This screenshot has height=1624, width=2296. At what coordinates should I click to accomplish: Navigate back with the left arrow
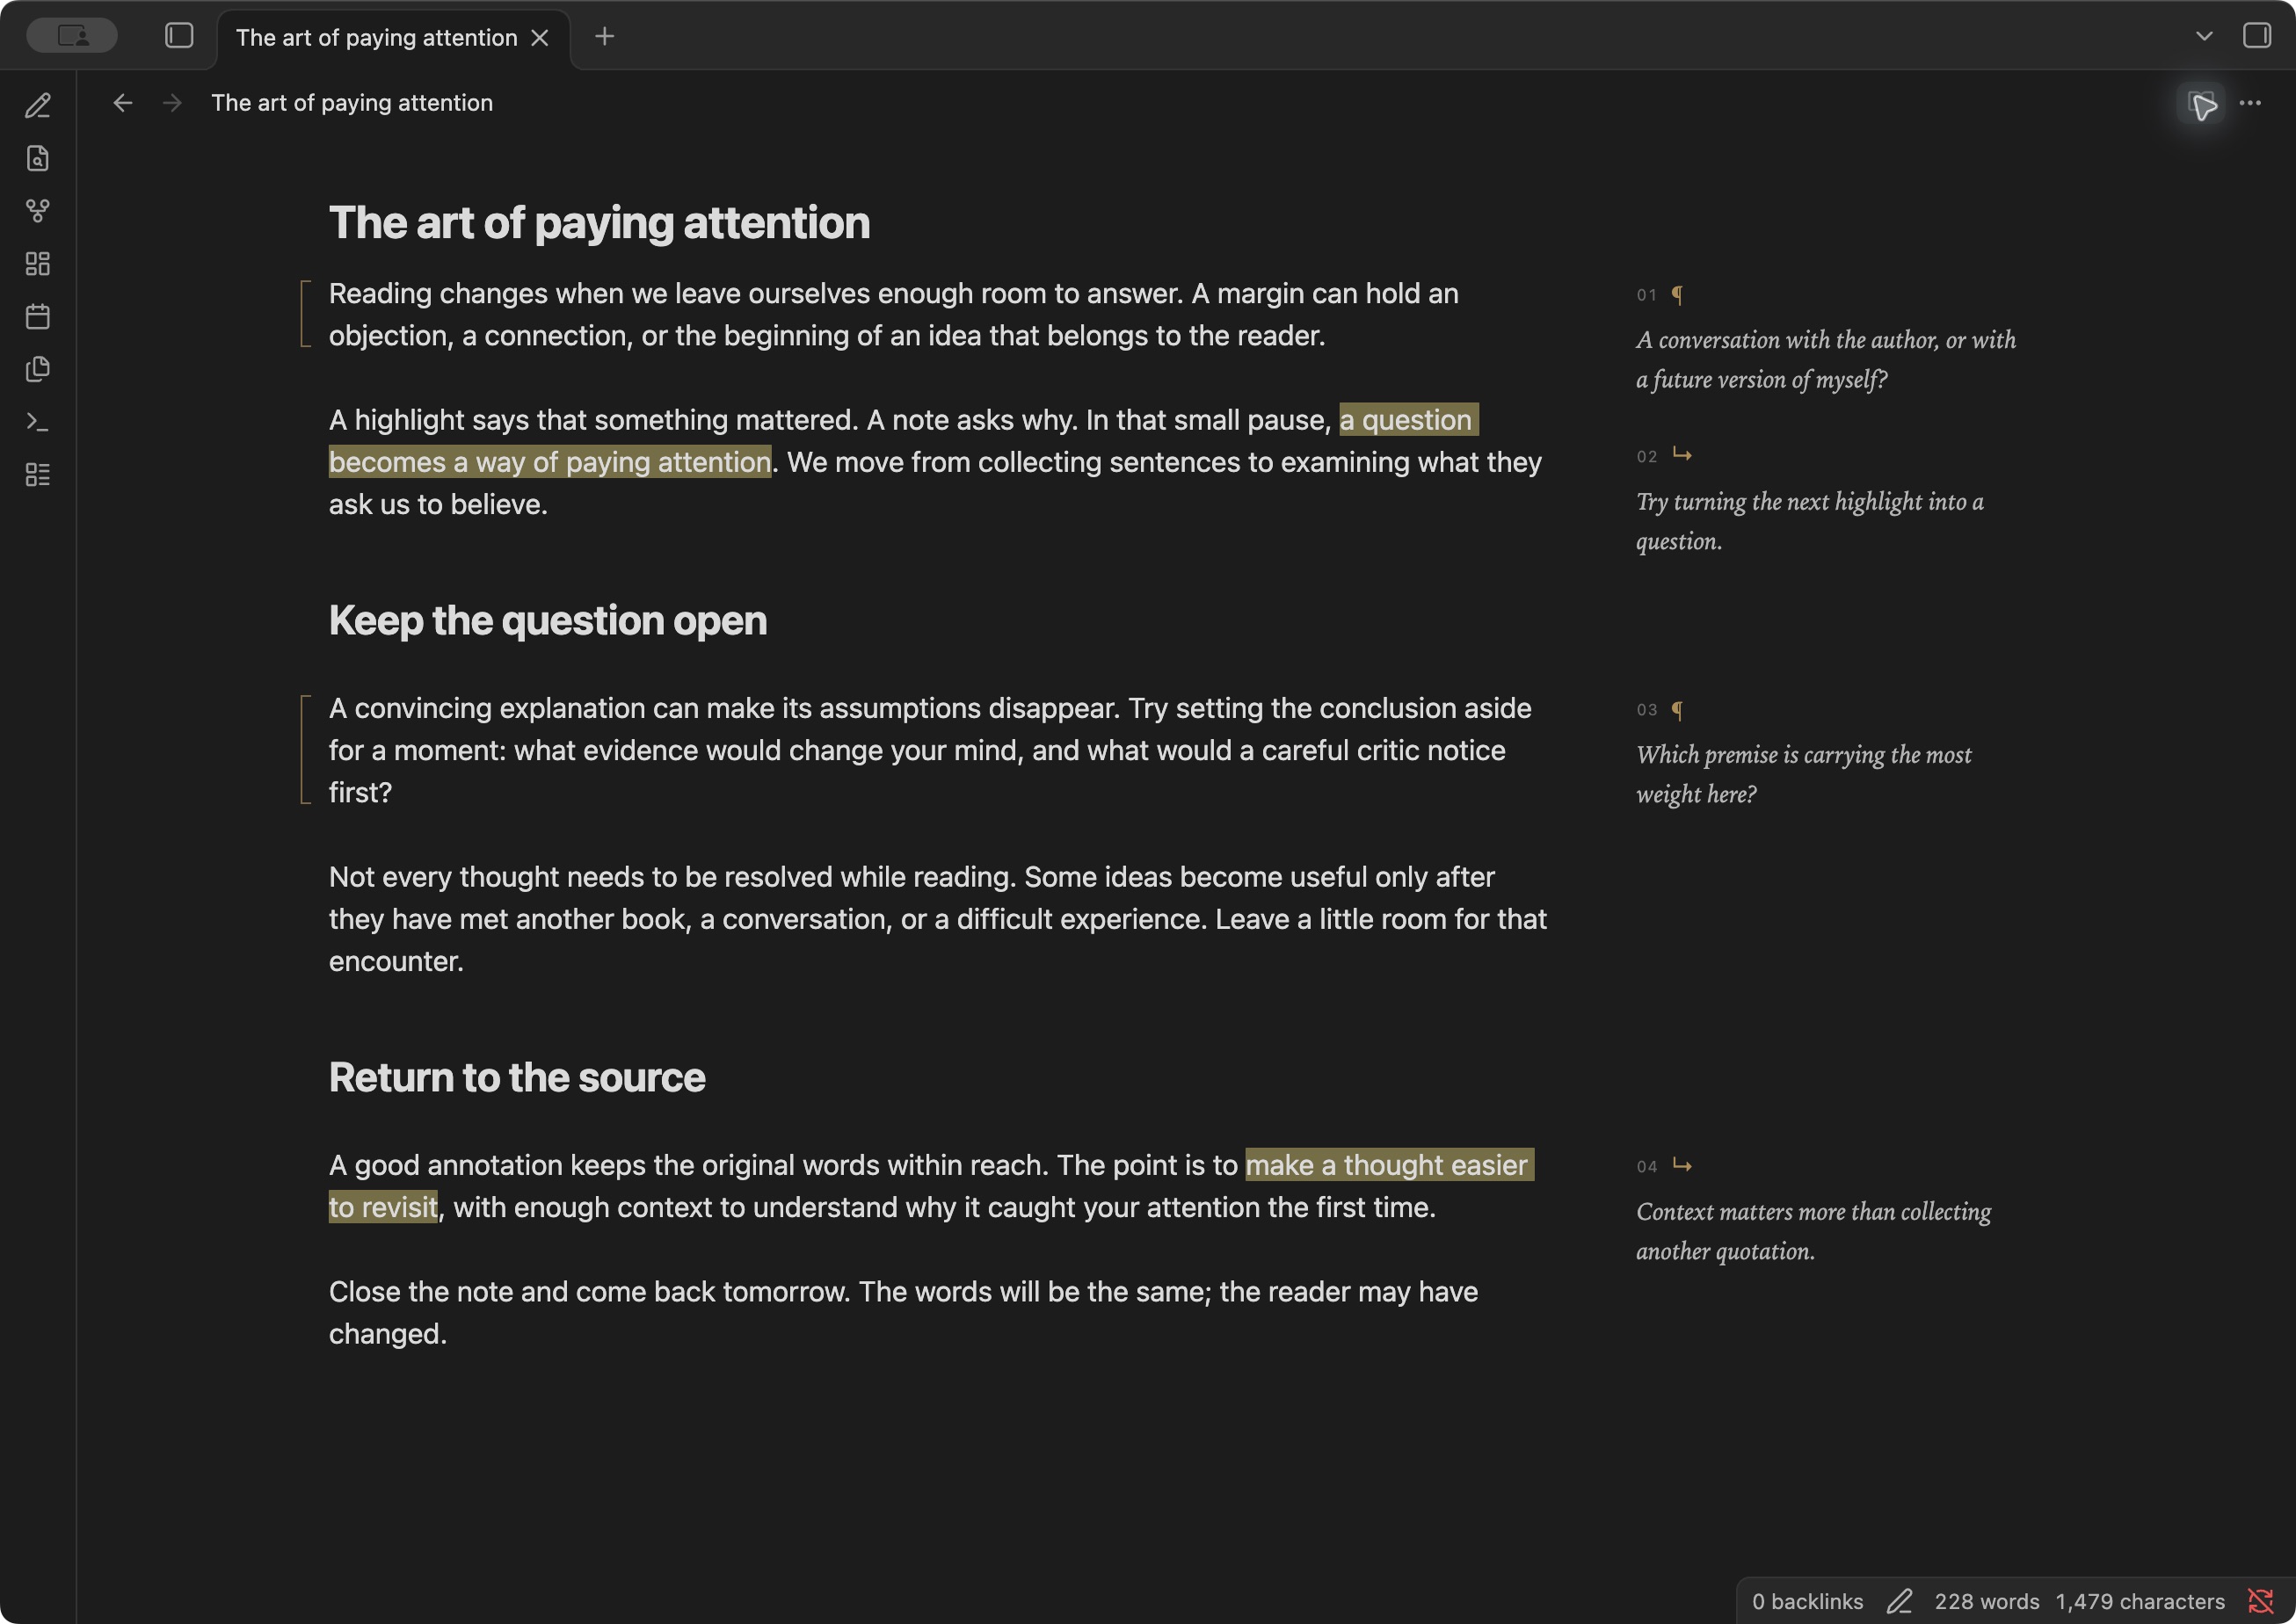(123, 103)
